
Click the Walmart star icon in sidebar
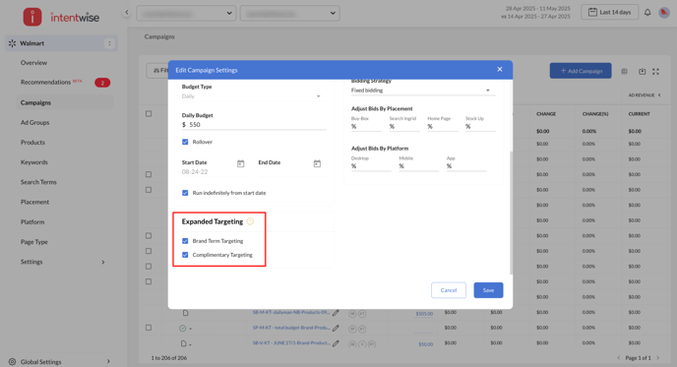tap(12, 43)
